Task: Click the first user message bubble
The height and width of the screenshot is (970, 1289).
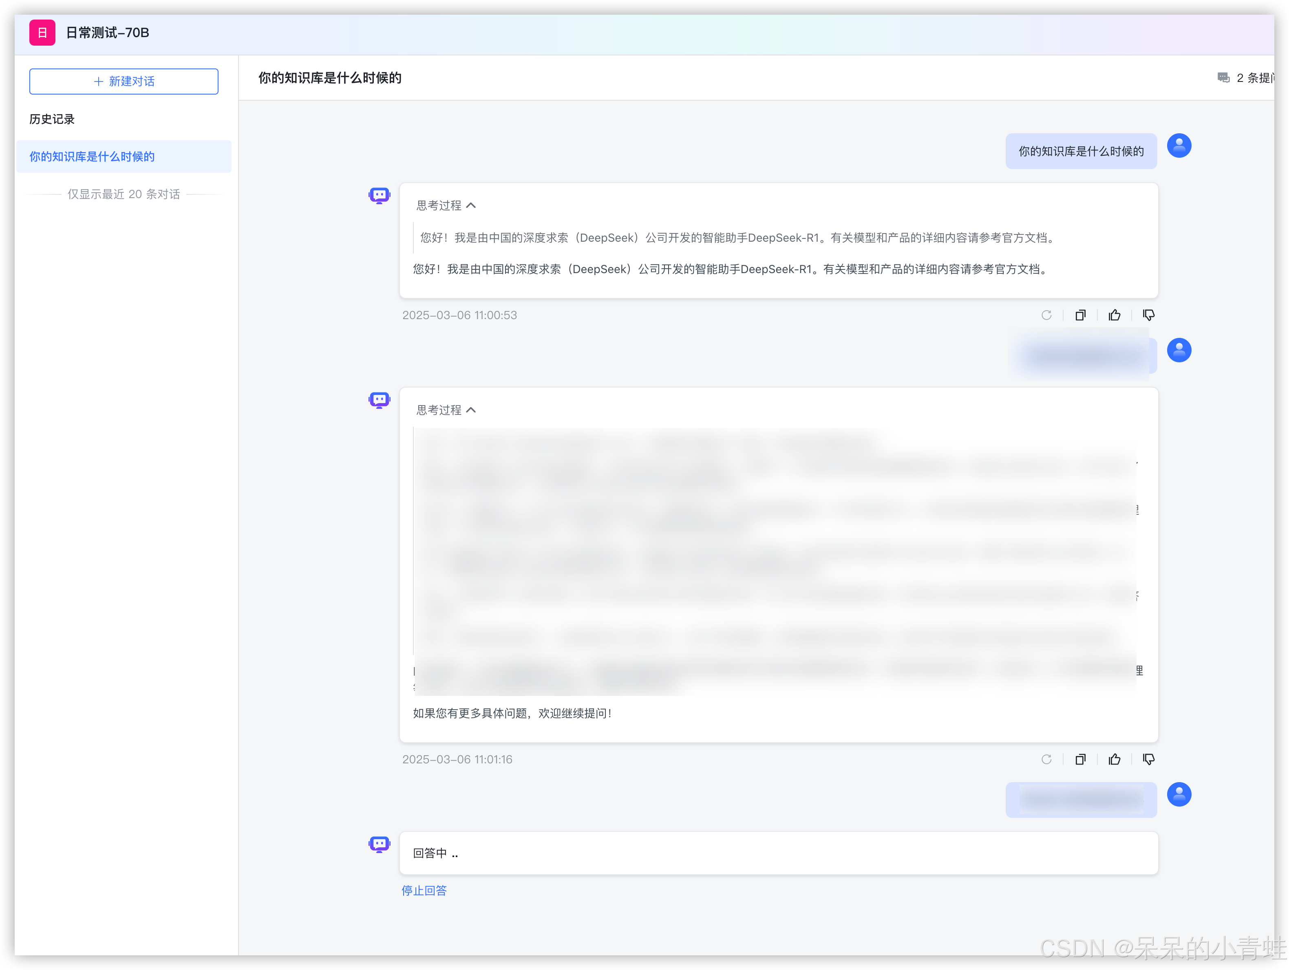Action: [x=1080, y=152]
